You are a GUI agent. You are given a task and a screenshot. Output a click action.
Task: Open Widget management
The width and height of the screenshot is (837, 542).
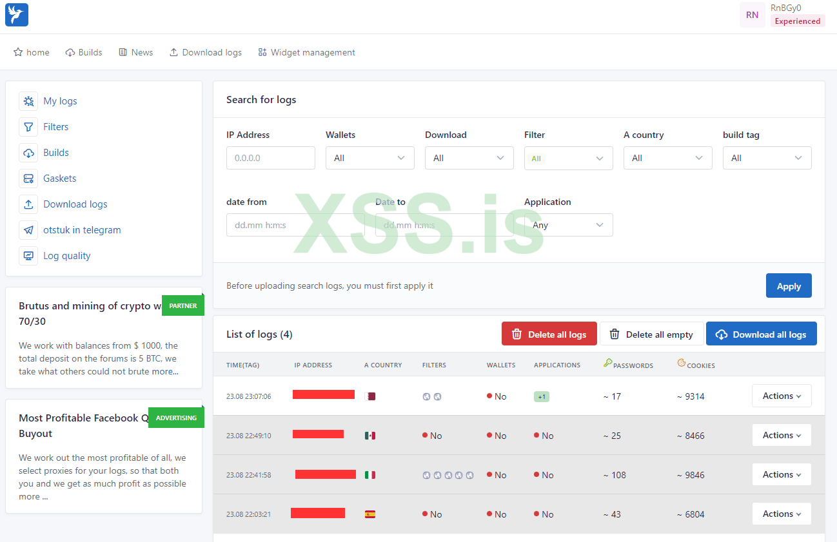click(x=306, y=52)
